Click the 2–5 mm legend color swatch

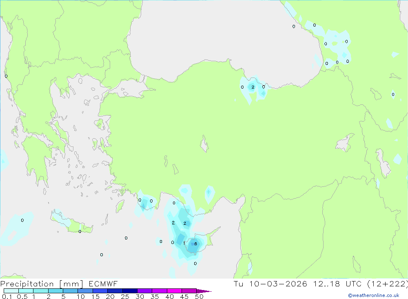[x=55, y=291]
